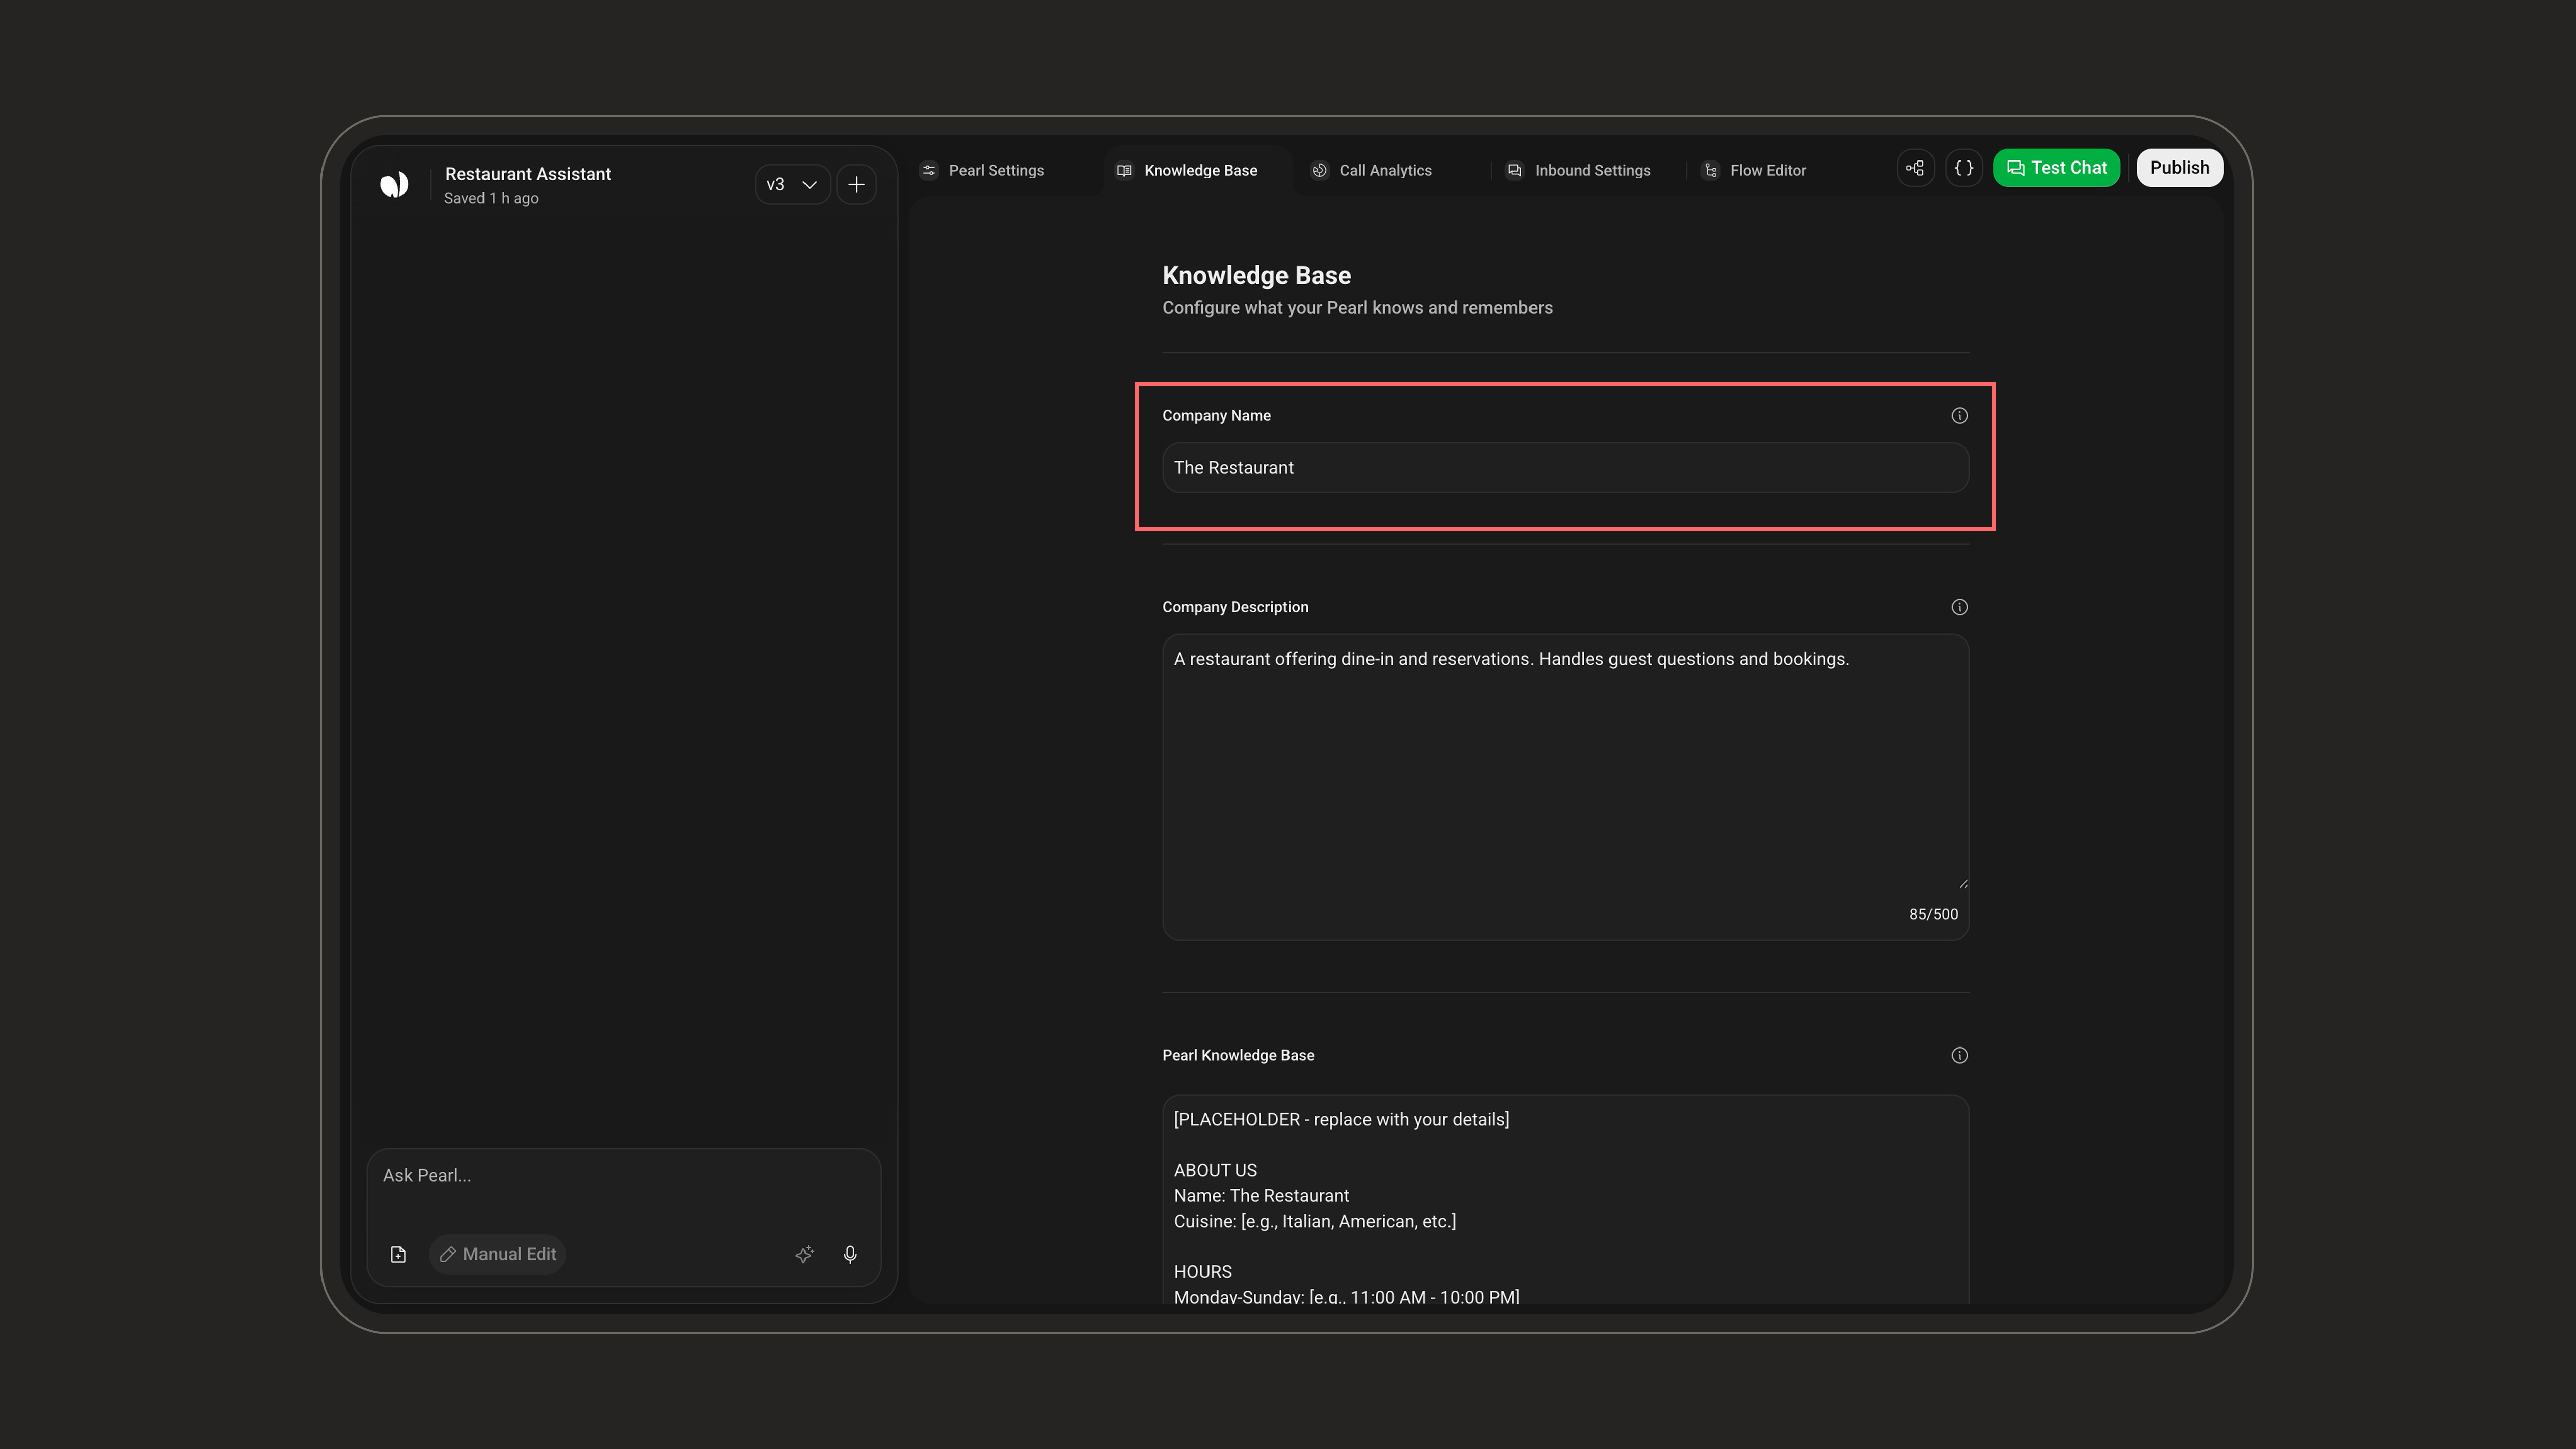This screenshot has width=2576, height=1449.
Task: Click the Knowledge Base book icon
Action: click(1124, 170)
